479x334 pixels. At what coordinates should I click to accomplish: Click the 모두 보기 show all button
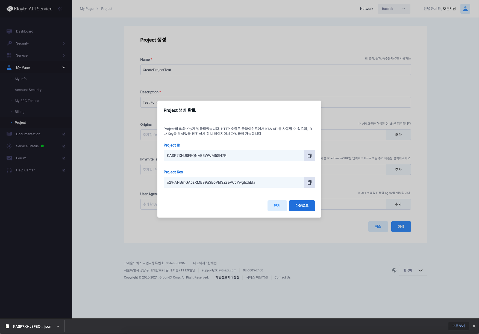pyautogui.click(x=459, y=326)
